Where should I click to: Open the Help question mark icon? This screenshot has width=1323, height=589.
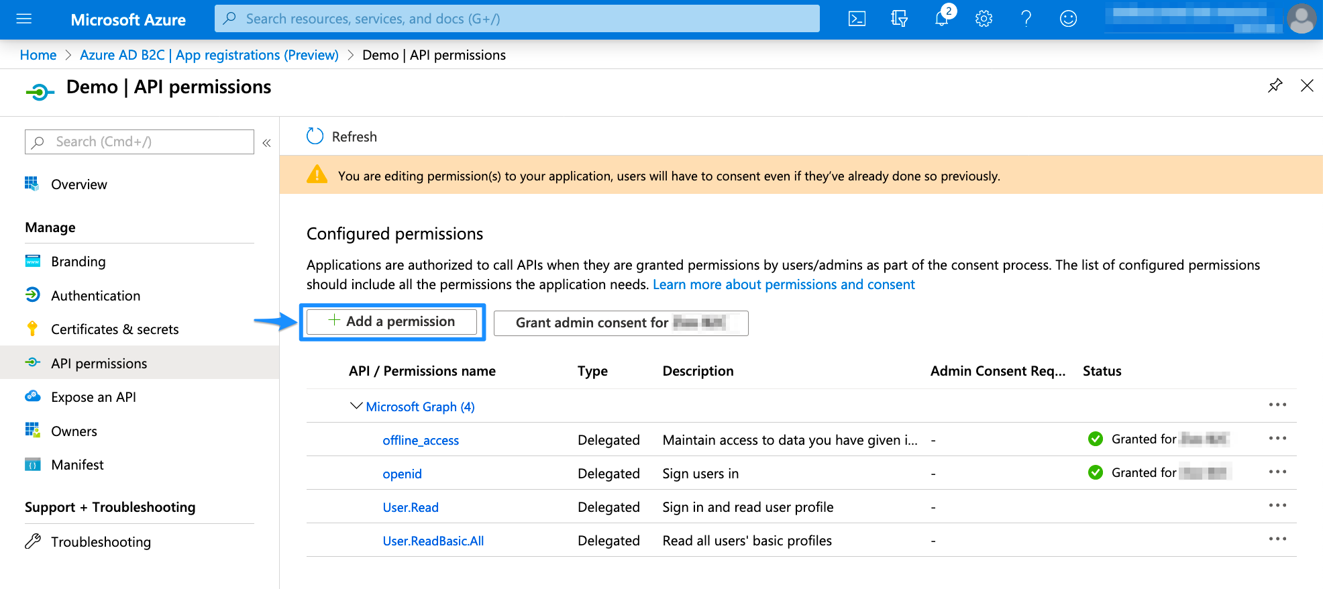1026,19
